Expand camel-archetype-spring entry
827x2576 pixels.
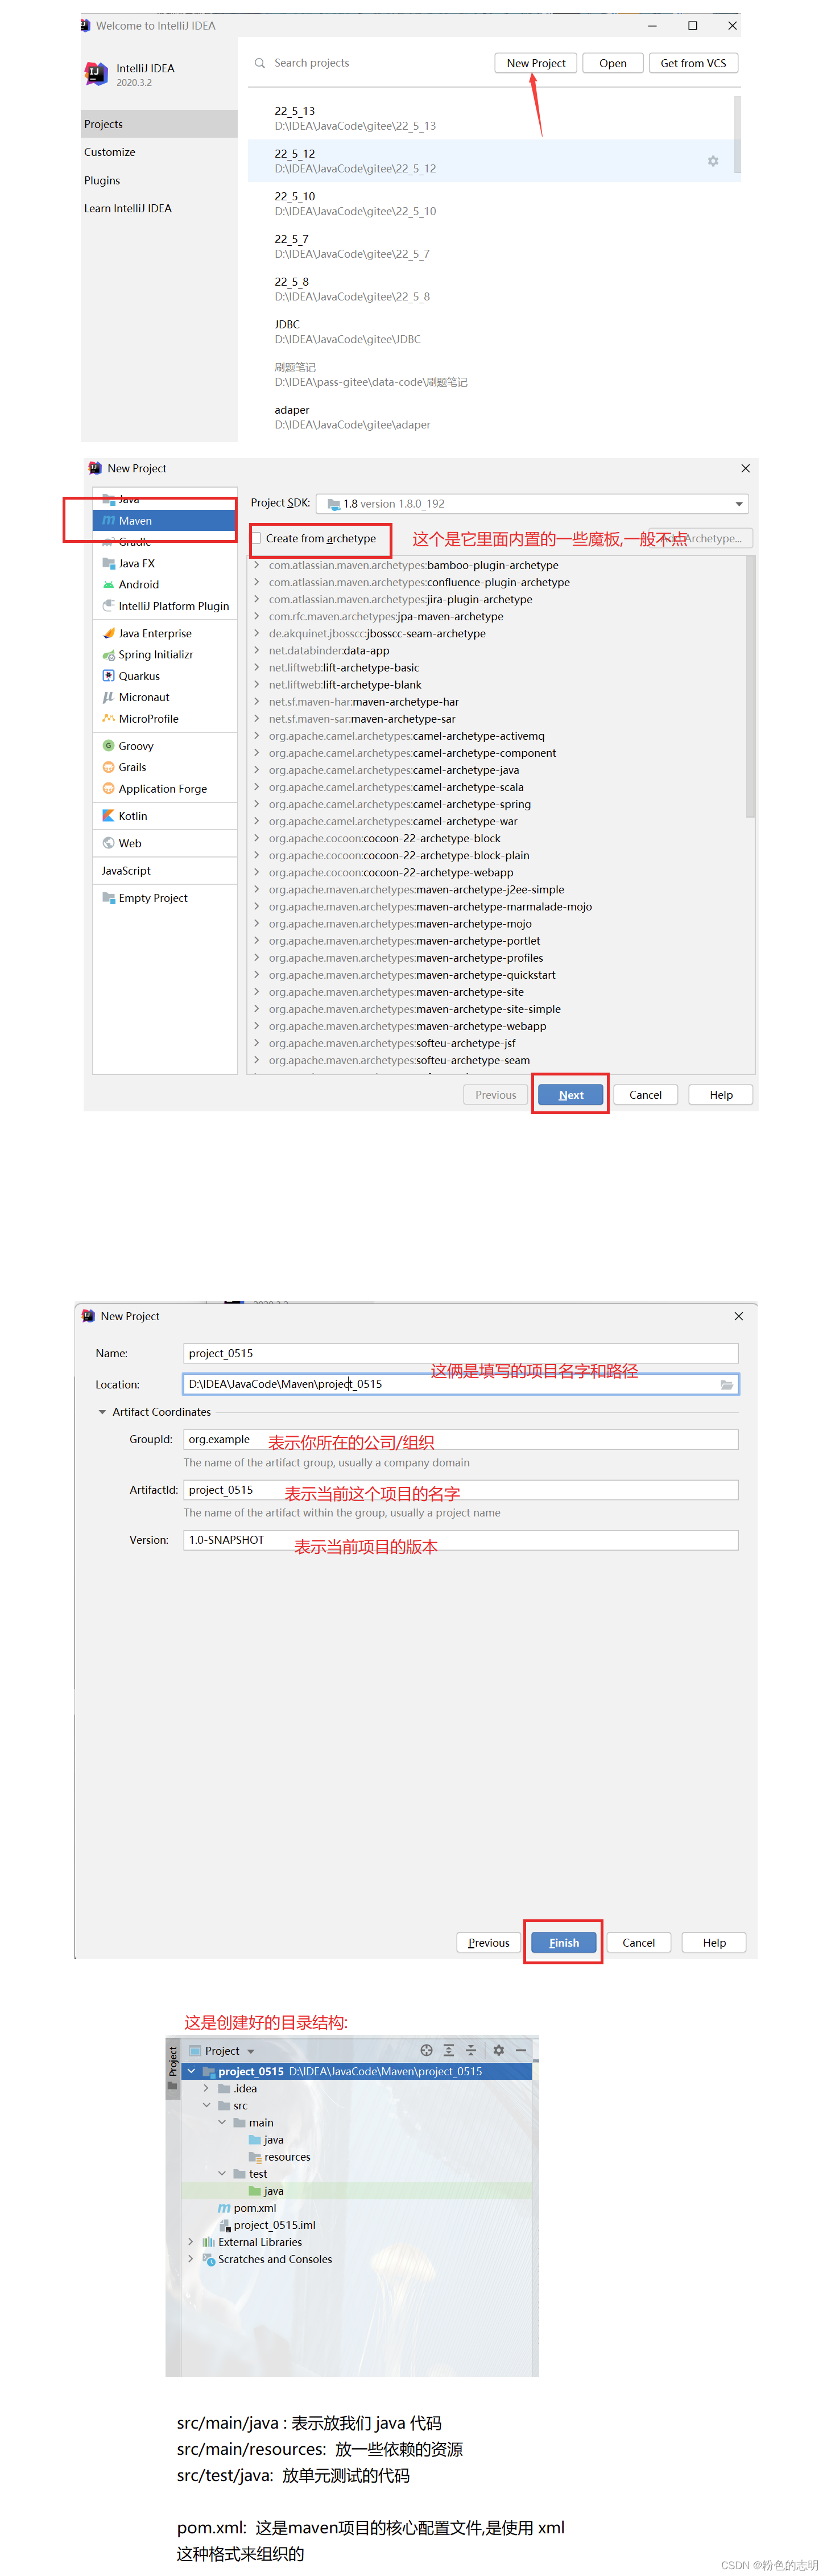click(257, 804)
